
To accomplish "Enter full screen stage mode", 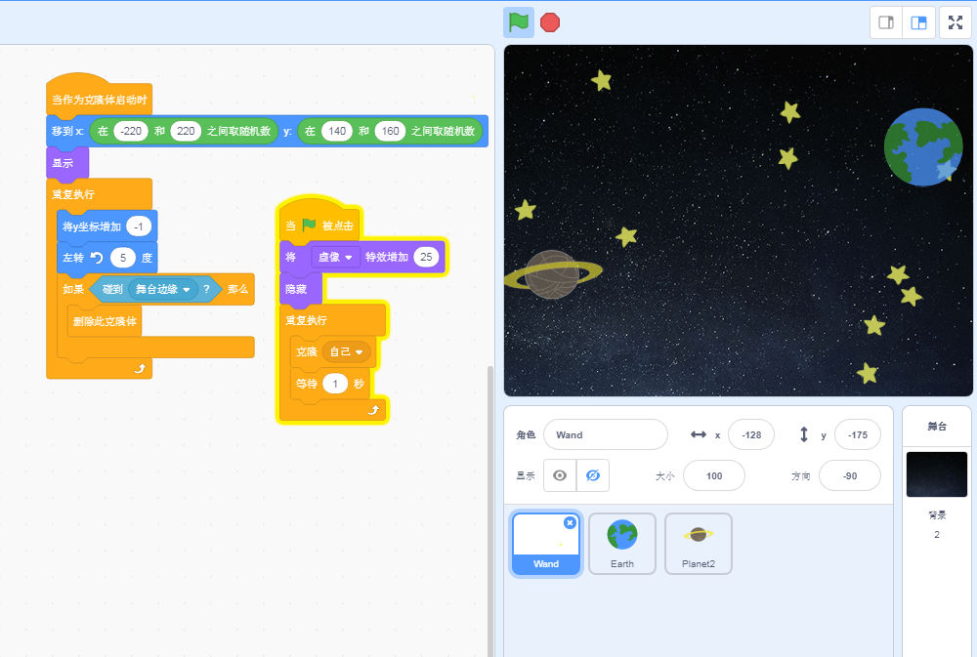I will pyautogui.click(x=956, y=22).
